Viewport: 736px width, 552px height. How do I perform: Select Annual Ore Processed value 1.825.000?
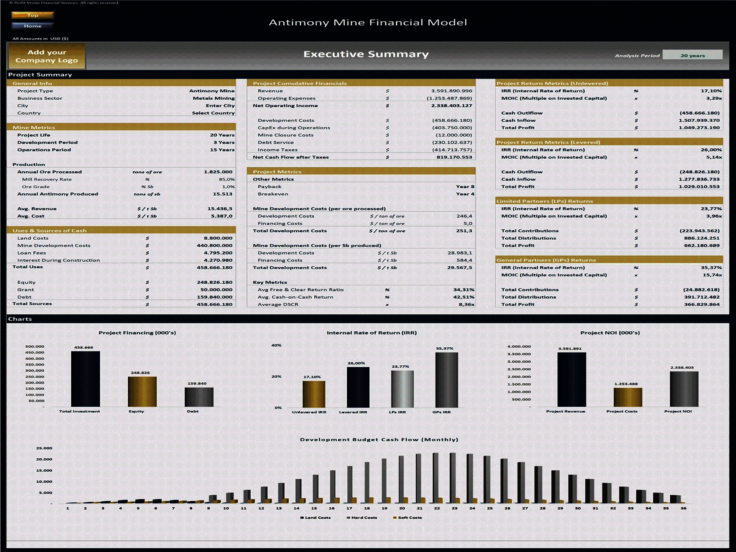pos(218,172)
